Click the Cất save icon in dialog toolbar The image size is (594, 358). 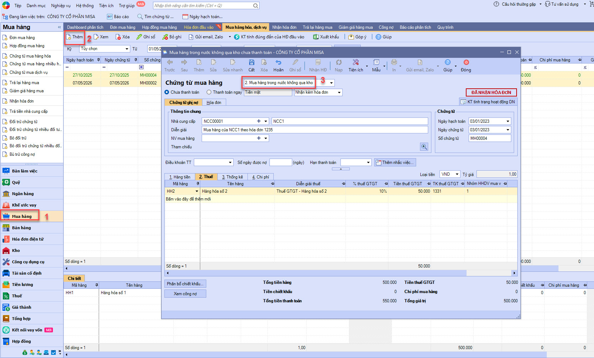[251, 63]
